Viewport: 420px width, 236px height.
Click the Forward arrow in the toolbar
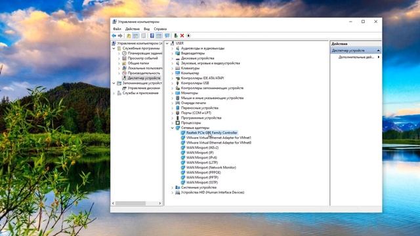120,35
